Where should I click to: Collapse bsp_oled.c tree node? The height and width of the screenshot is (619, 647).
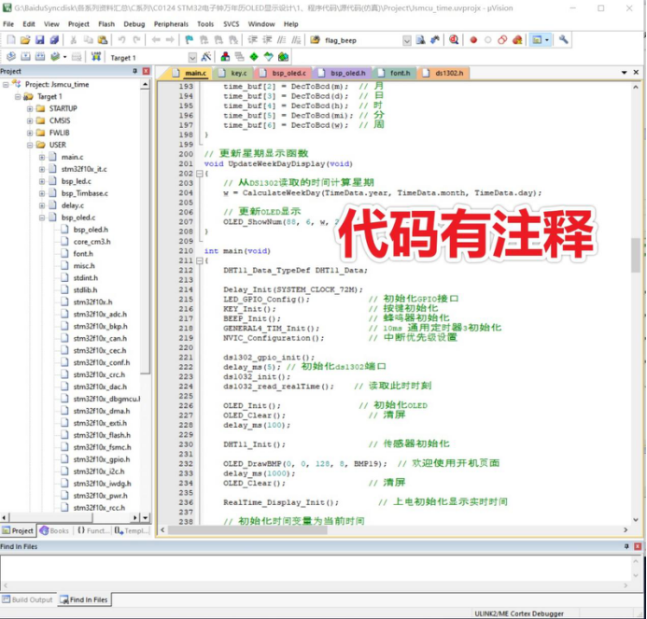coord(42,218)
